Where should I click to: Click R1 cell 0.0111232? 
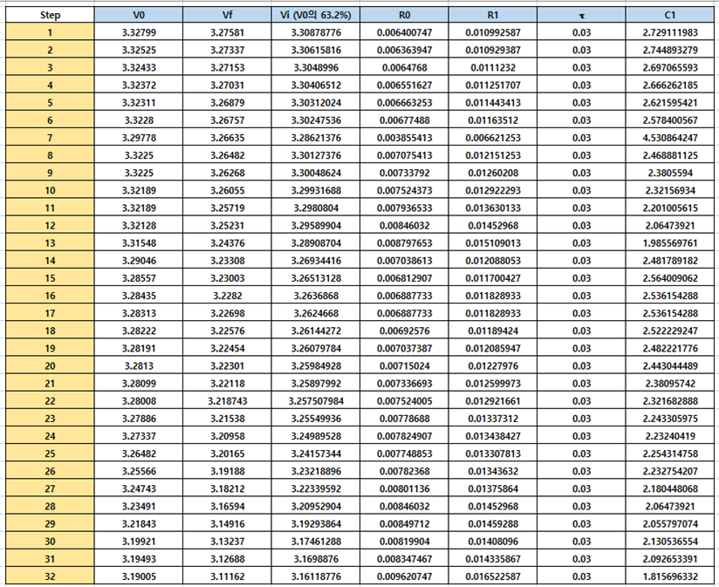(492, 68)
